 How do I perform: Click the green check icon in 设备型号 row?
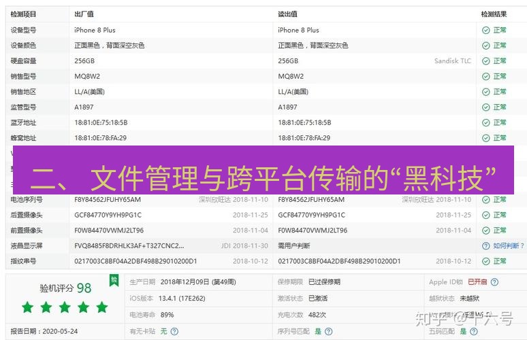485,30
